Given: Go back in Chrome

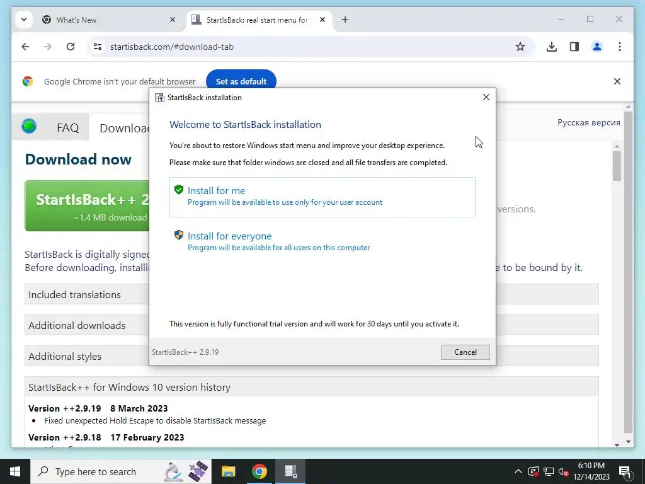Looking at the screenshot, I should (25, 47).
